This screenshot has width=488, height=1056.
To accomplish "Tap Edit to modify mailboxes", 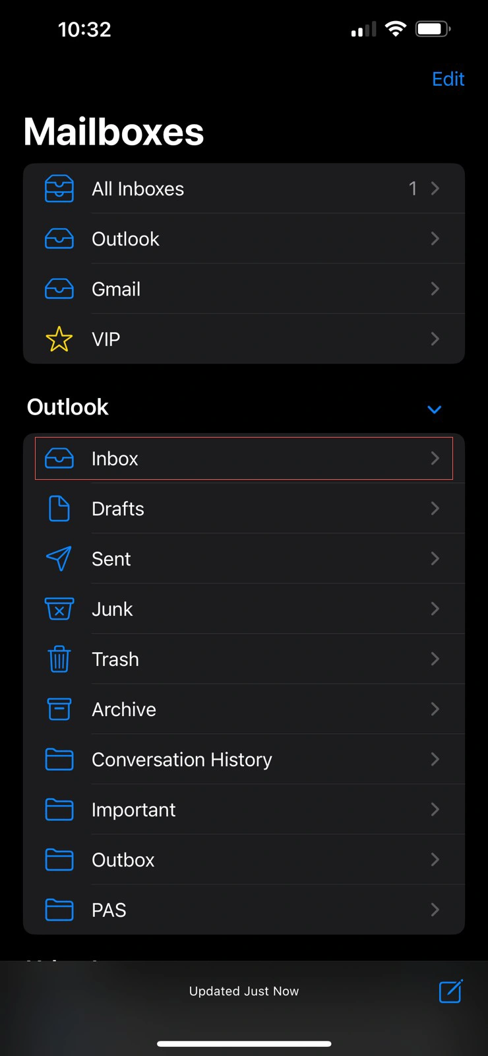I will click(448, 79).
